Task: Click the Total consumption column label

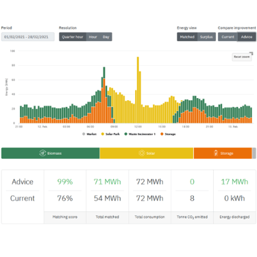Action: pos(149,217)
